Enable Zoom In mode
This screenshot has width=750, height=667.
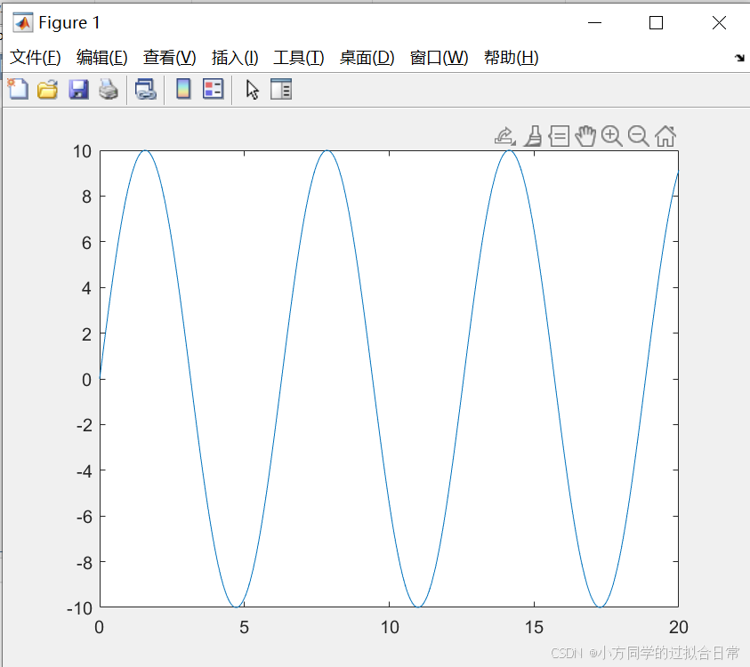click(x=612, y=135)
